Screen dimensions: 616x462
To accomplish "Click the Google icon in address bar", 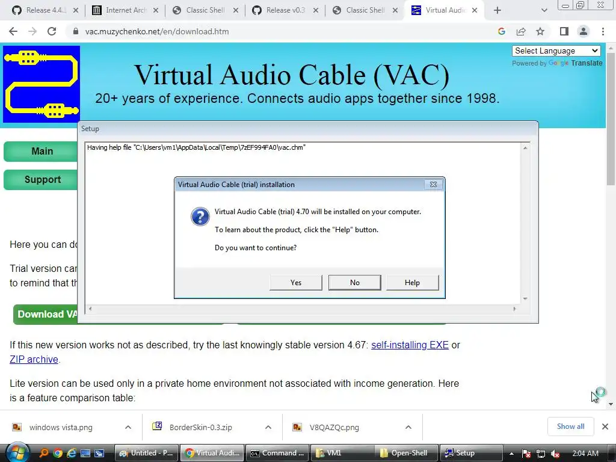I will [x=501, y=31].
